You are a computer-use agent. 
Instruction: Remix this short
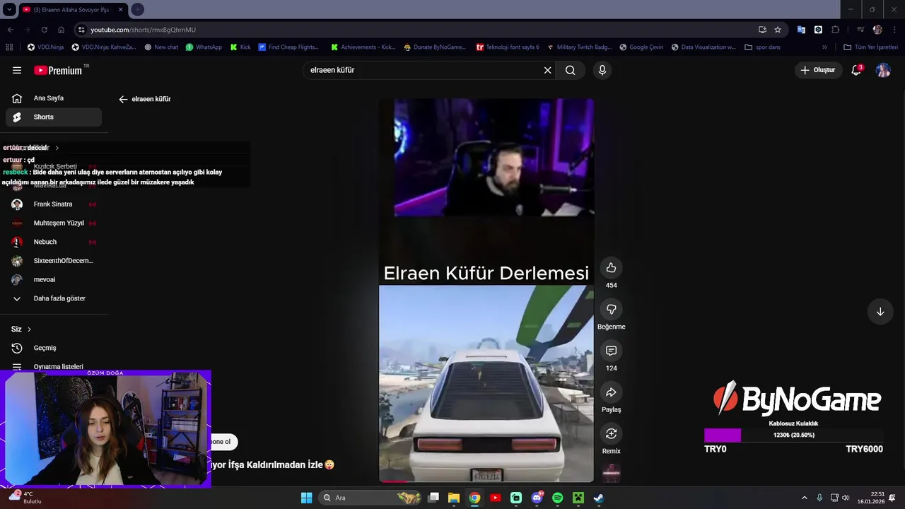tap(611, 433)
